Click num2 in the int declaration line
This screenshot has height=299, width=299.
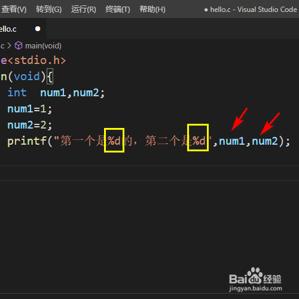(86, 93)
